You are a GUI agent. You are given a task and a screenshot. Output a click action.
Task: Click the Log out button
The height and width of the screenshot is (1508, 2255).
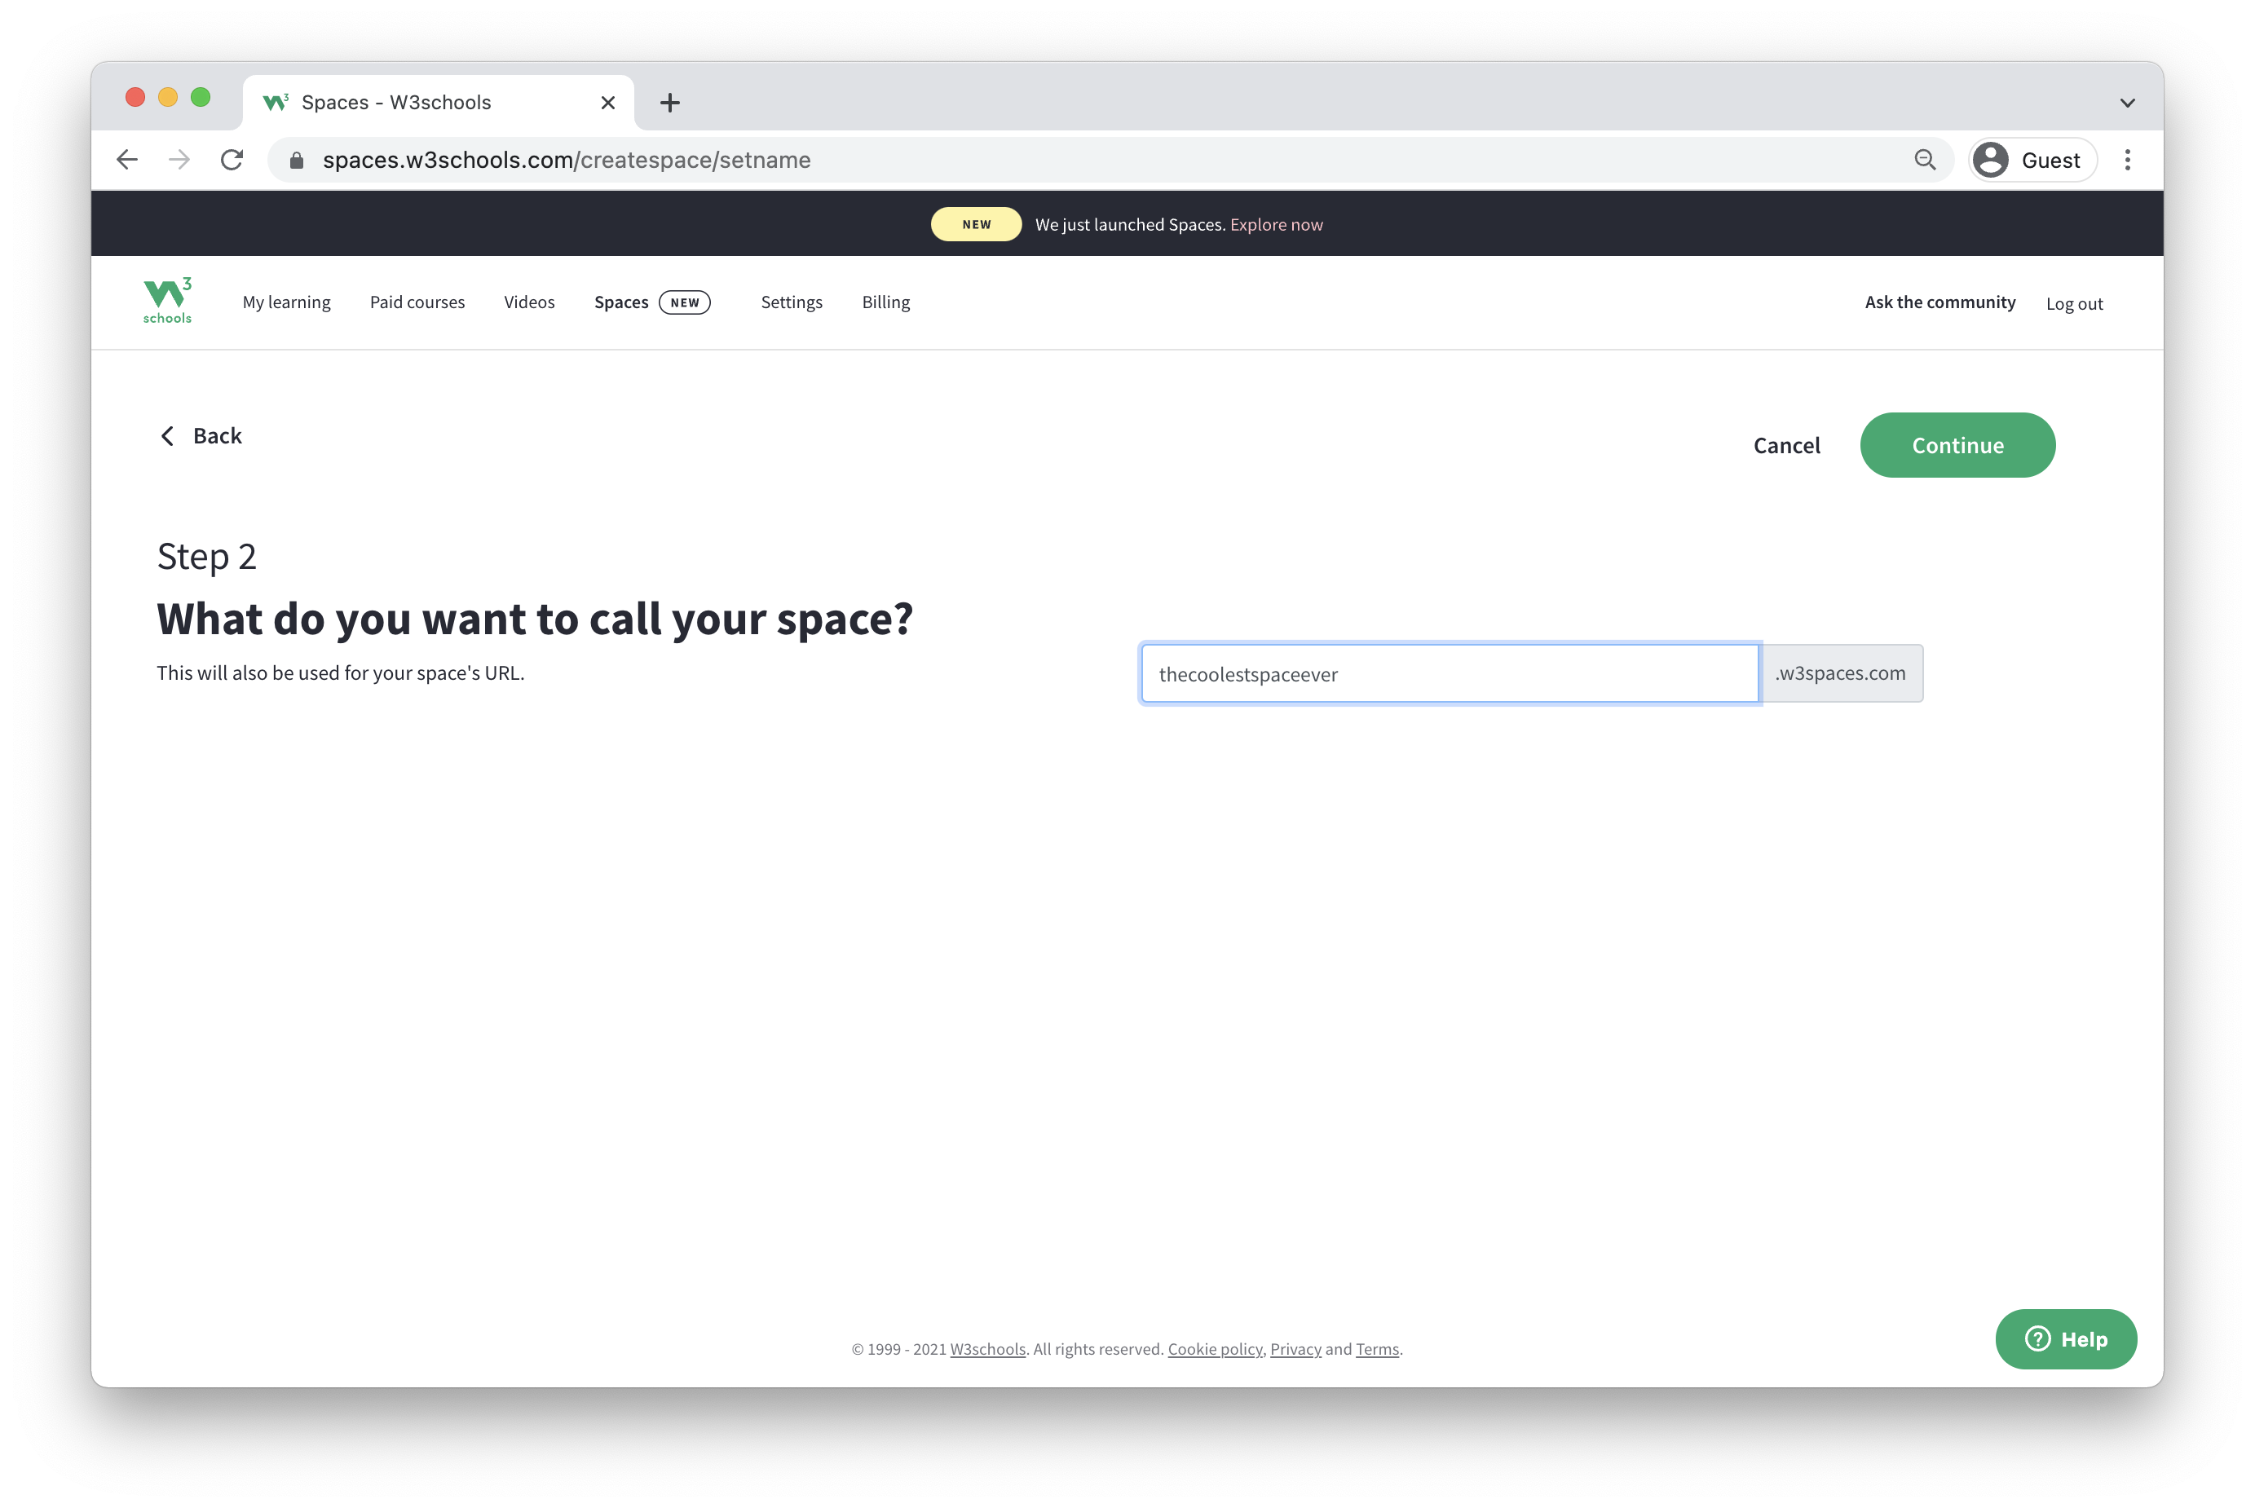coord(2073,302)
